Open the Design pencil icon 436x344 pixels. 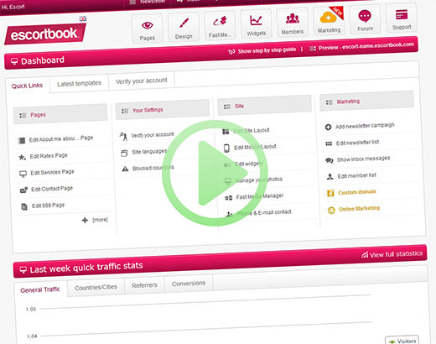click(x=184, y=27)
